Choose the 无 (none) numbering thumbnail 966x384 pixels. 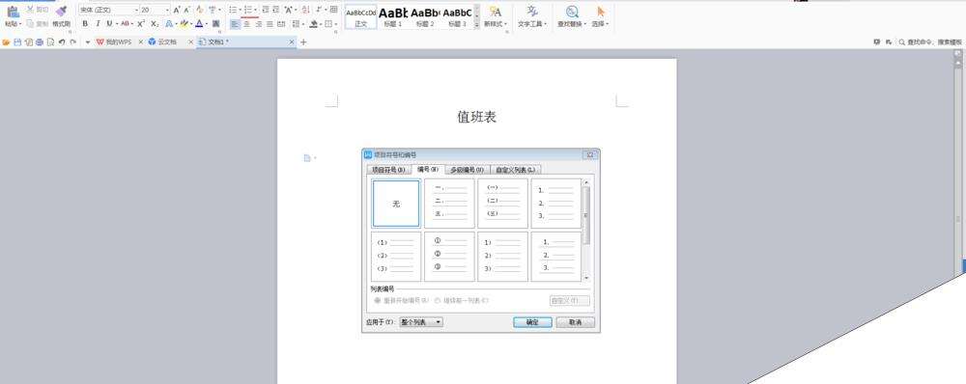[396, 204]
